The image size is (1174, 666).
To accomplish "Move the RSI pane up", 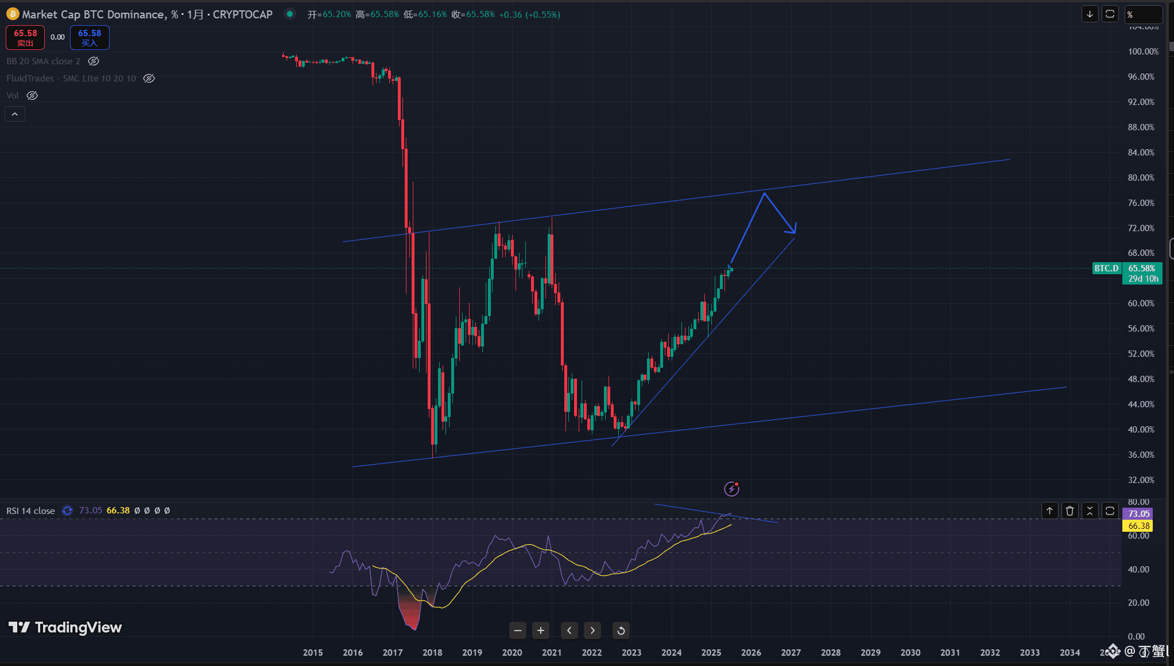I will (1049, 511).
